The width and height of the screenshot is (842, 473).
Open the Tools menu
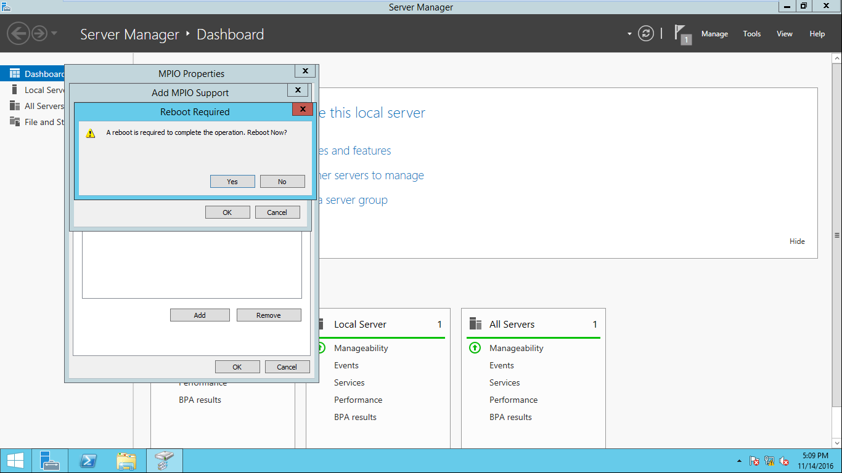point(751,34)
